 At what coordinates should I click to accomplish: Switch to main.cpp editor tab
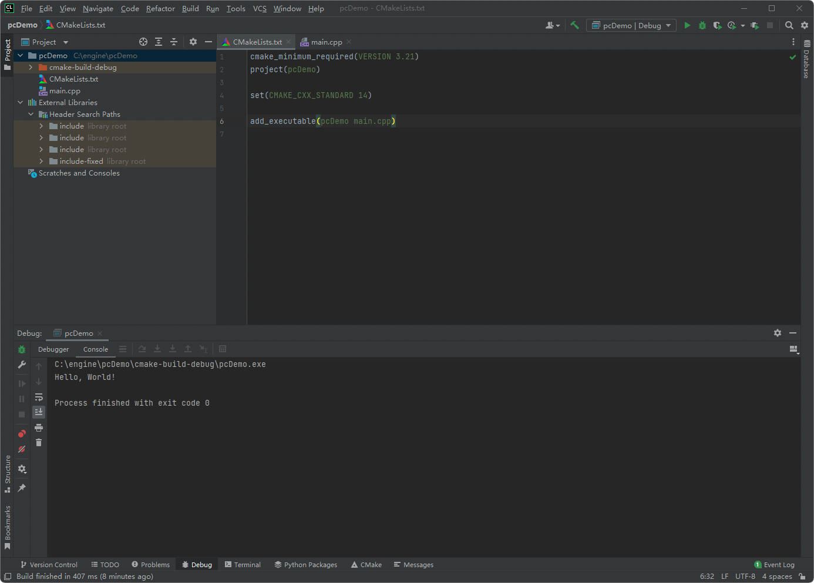327,42
